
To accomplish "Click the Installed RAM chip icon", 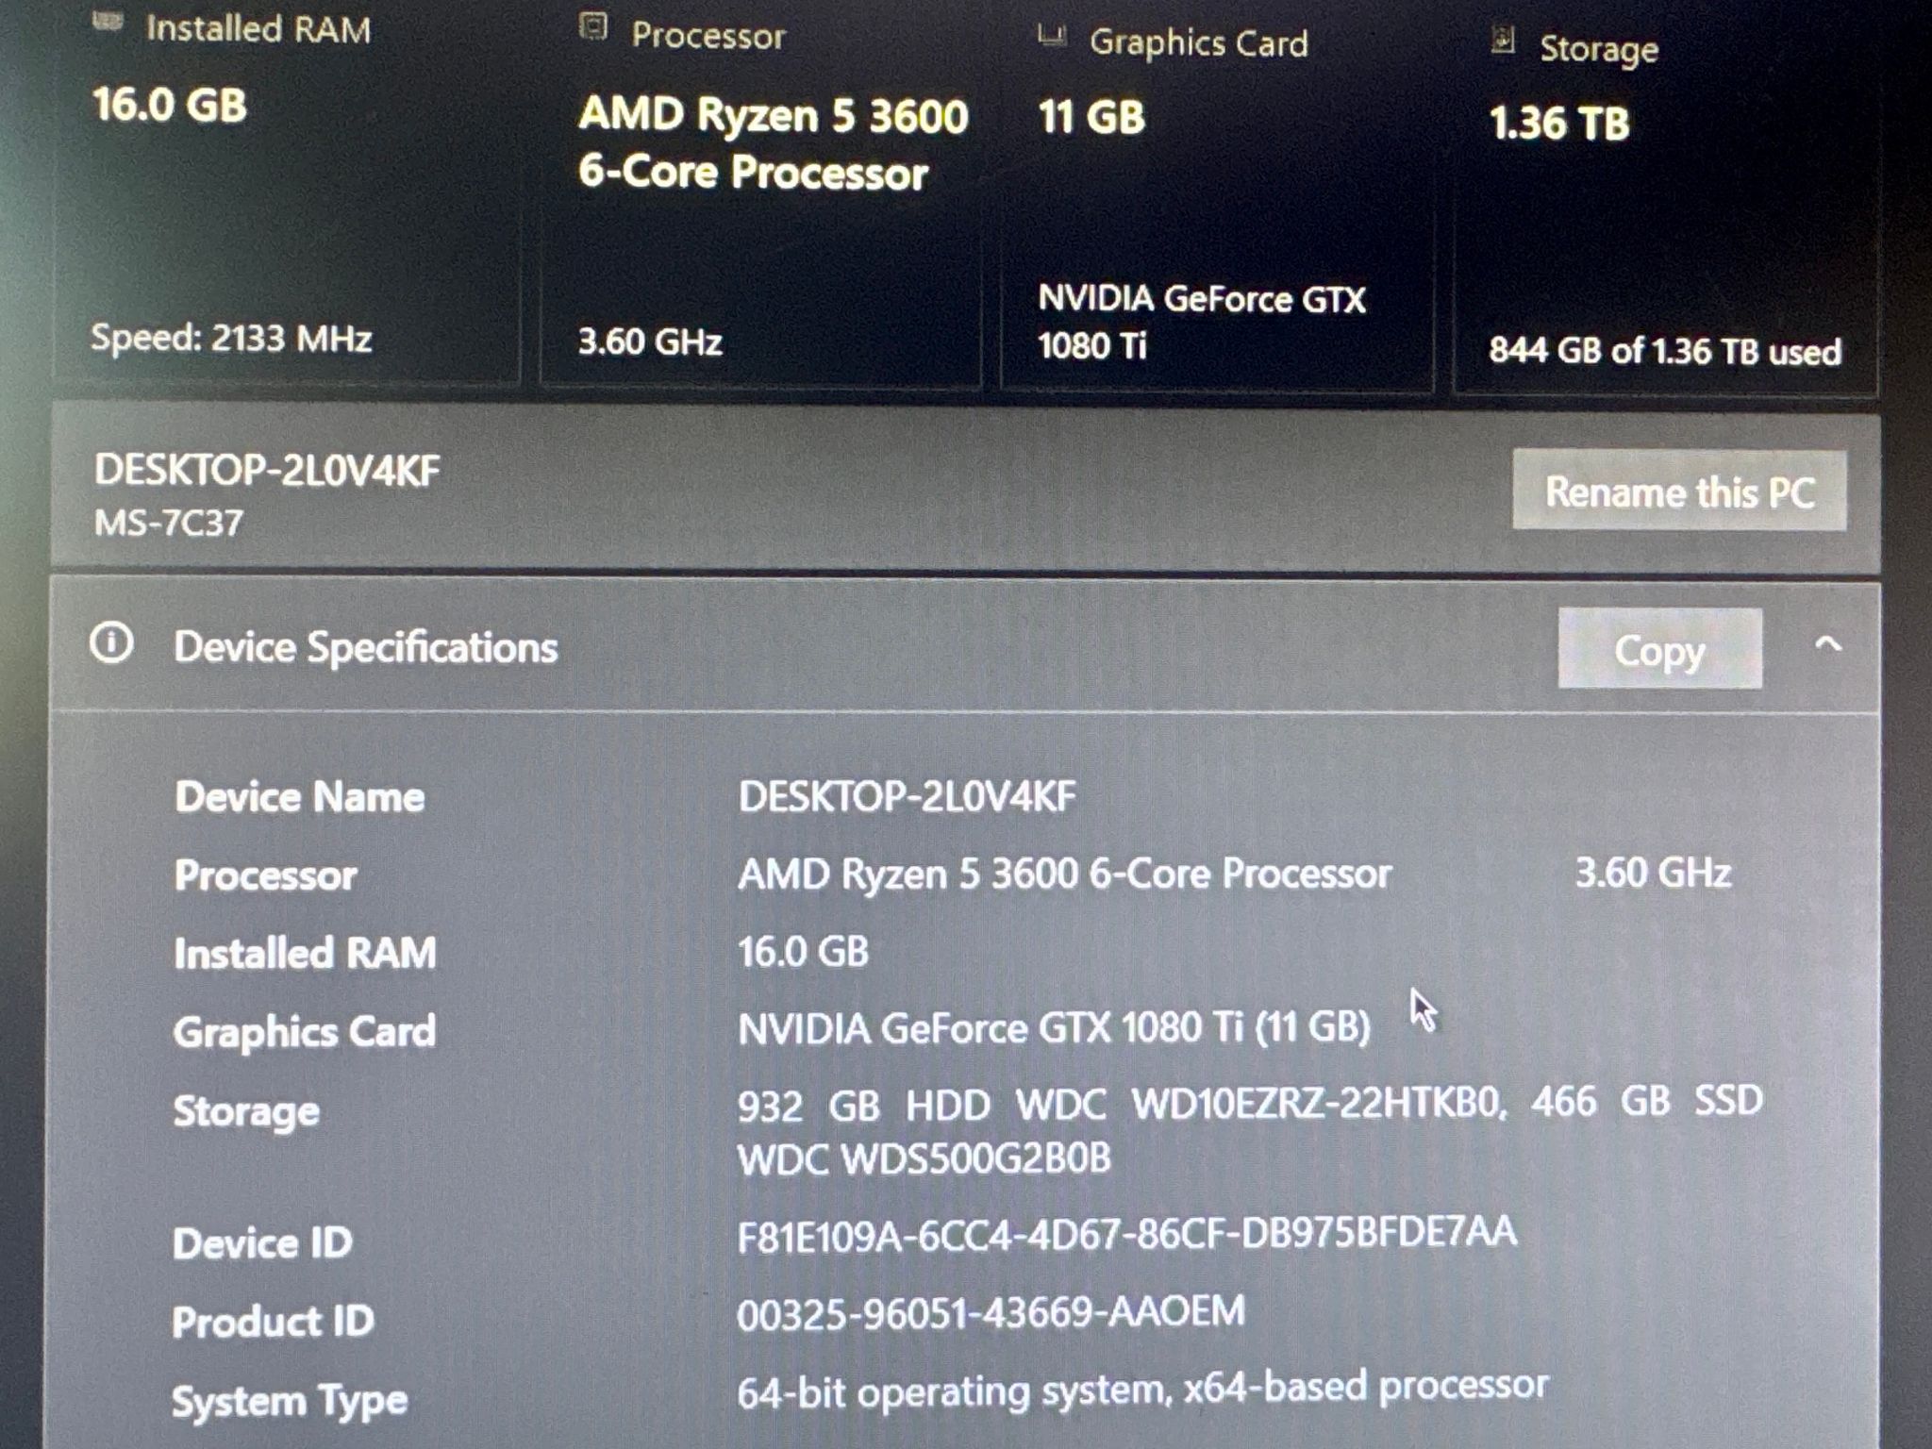I will pos(108,23).
